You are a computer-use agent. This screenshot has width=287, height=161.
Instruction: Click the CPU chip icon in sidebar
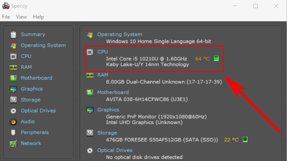(13, 57)
